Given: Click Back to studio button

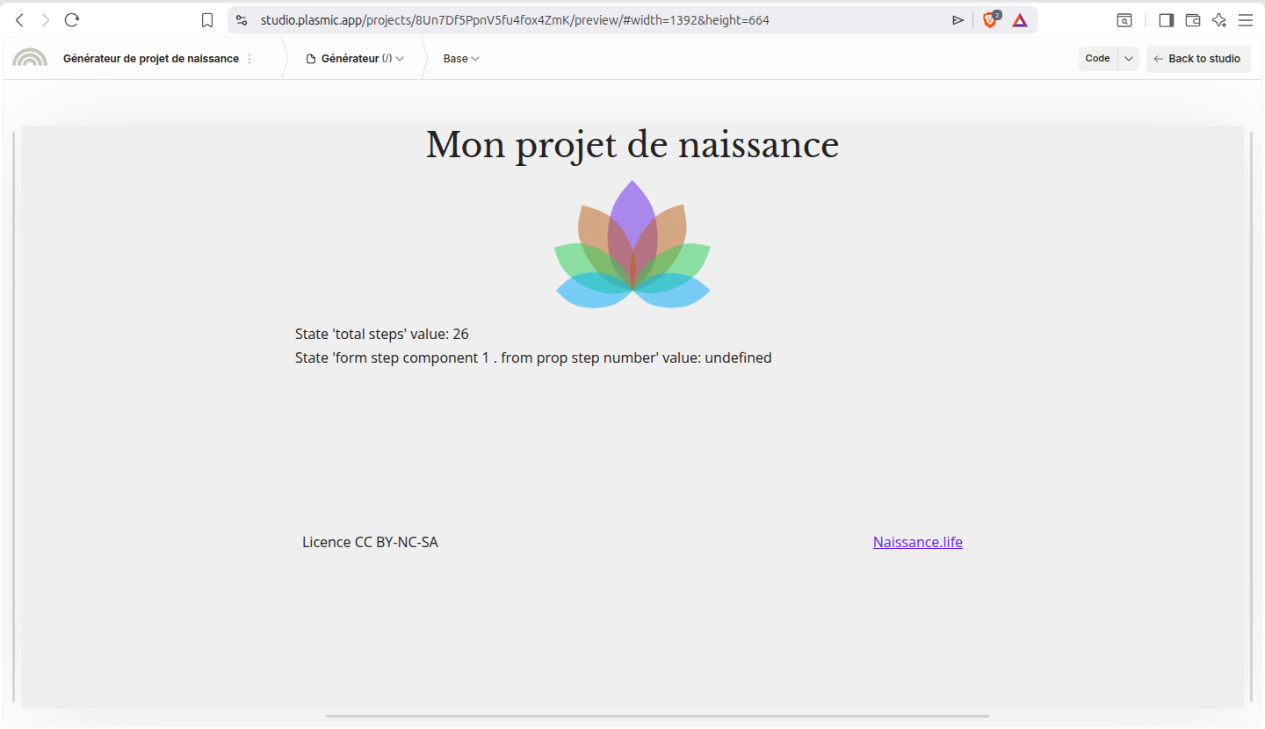Looking at the screenshot, I should pyautogui.click(x=1197, y=59).
